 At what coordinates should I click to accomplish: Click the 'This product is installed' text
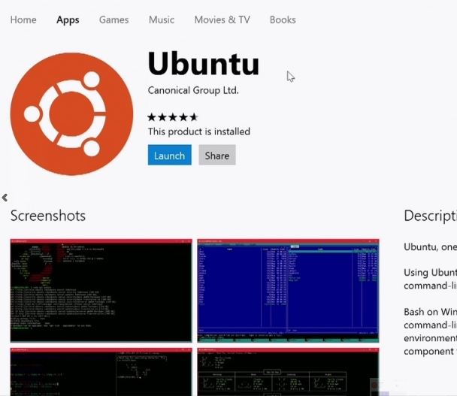click(198, 131)
